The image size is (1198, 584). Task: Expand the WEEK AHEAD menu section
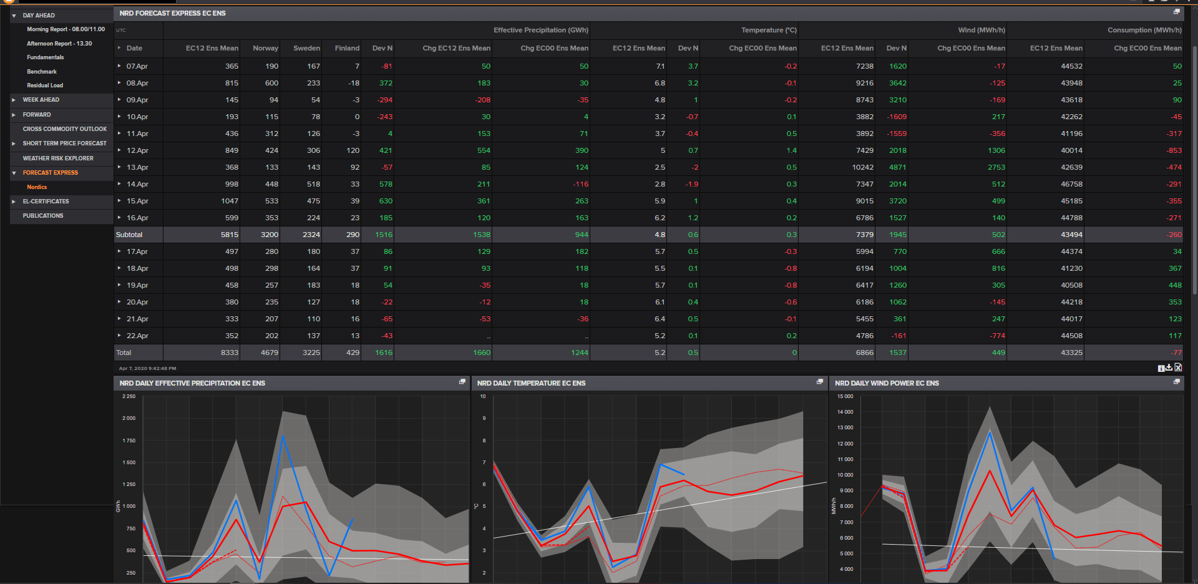click(14, 100)
